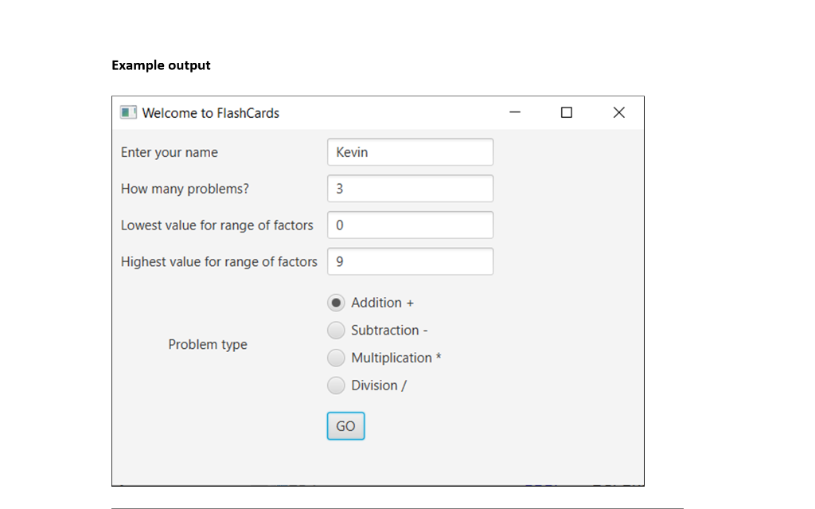
Task: Click the Enter your name label
Action: coord(170,151)
